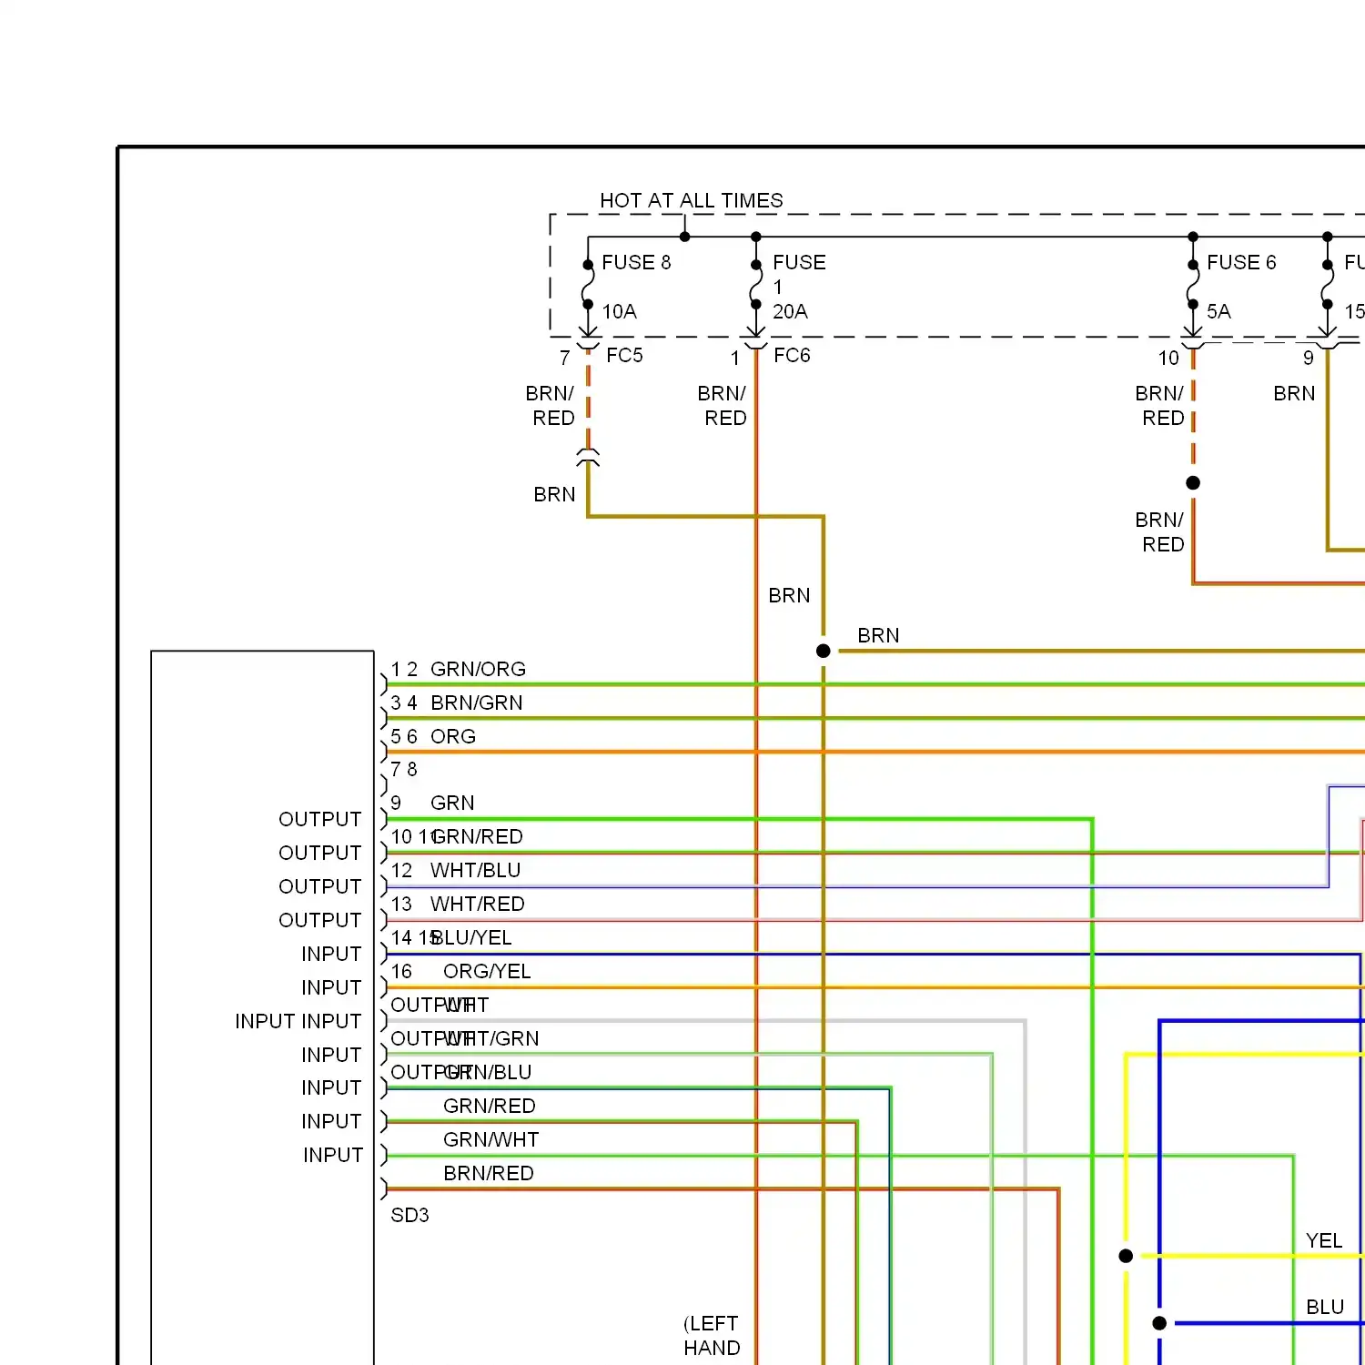Click the SD3 connector label
This screenshot has height=1365, width=1365.
409,1215
